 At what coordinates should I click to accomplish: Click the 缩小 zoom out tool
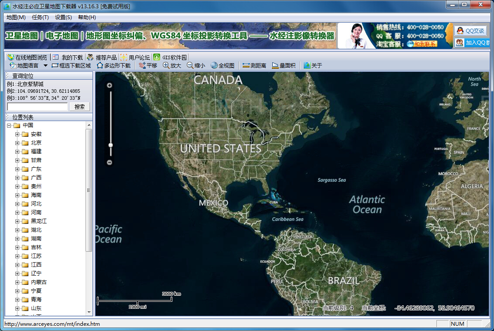[x=196, y=65]
